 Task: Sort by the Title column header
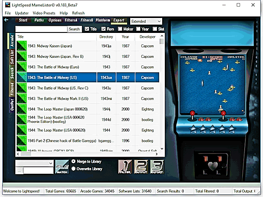(x=56, y=37)
